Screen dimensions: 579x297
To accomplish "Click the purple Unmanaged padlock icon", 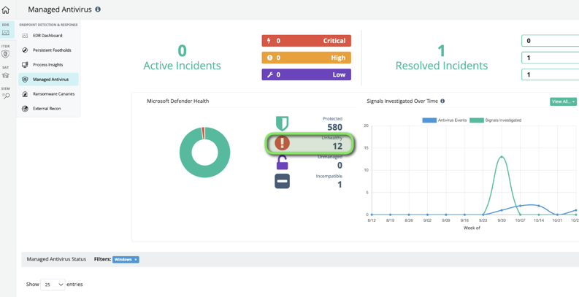I will (x=282, y=163).
